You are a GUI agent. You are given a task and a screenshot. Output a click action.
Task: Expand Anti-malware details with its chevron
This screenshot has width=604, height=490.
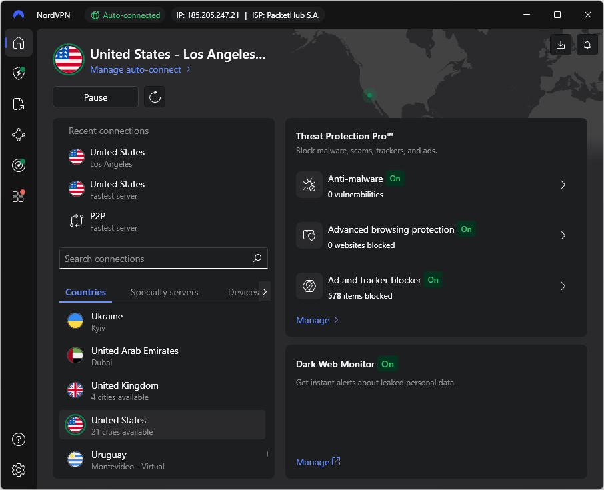(563, 185)
